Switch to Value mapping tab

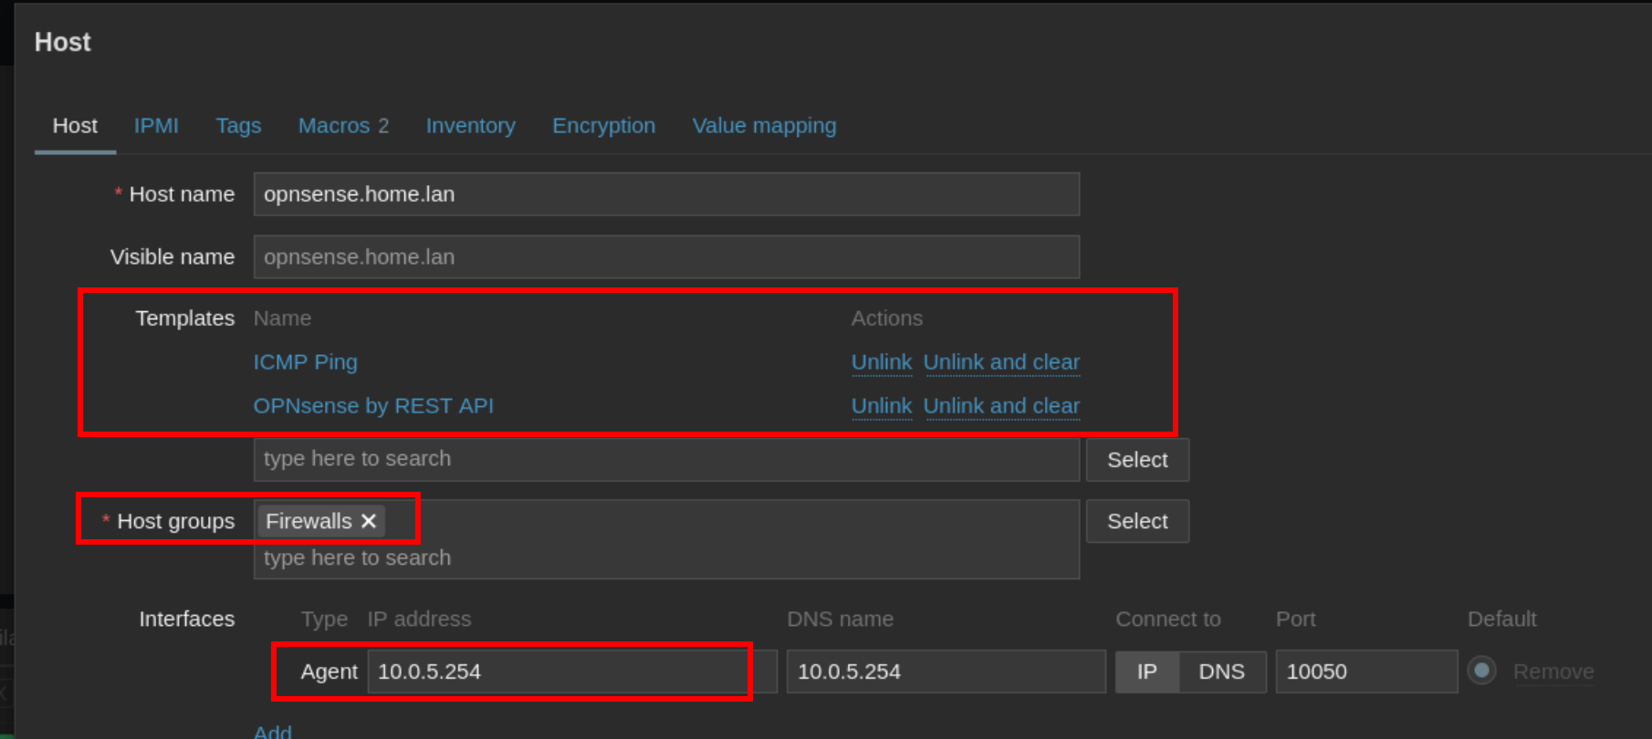click(x=764, y=126)
